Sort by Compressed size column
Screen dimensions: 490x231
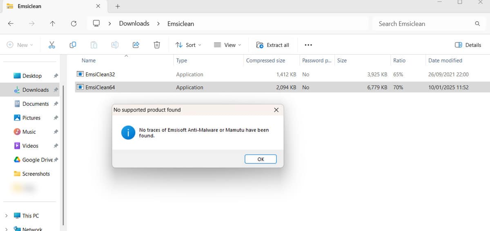click(x=265, y=60)
